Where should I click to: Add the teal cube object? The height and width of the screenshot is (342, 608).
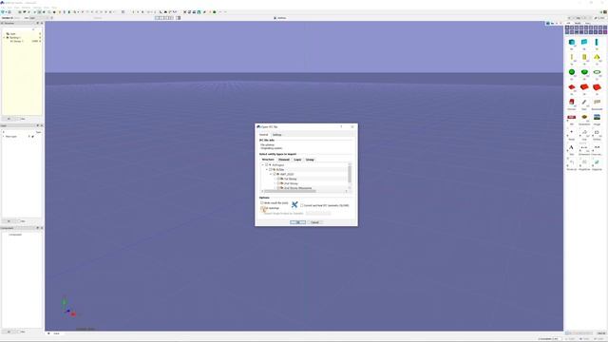point(572,42)
